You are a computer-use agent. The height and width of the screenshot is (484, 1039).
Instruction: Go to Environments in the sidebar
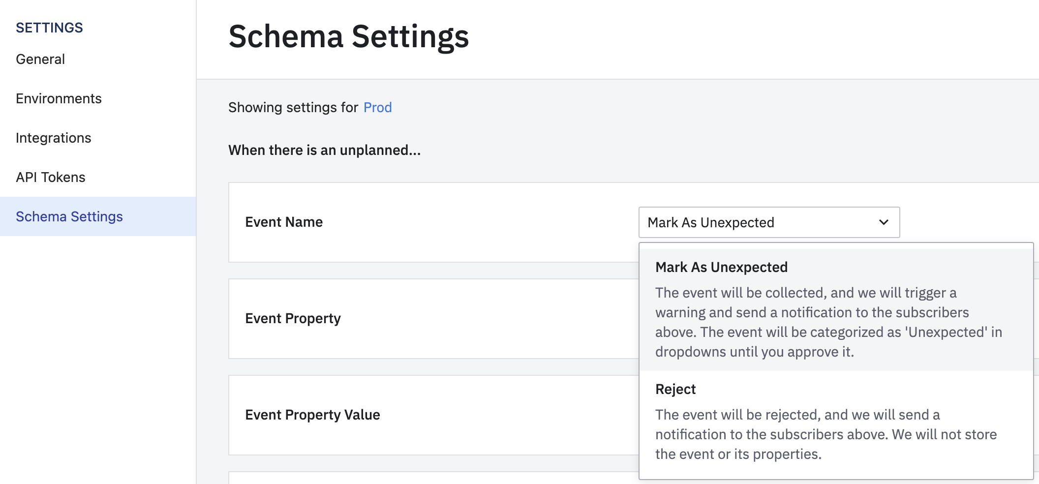click(x=59, y=98)
